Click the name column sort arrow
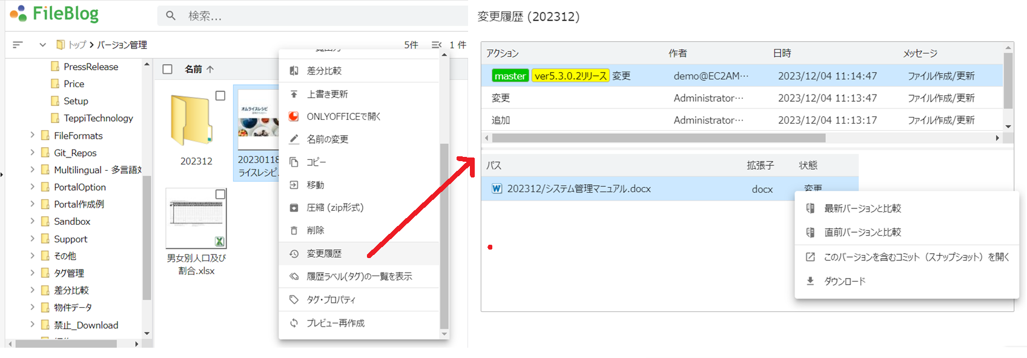 coord(210,70)
